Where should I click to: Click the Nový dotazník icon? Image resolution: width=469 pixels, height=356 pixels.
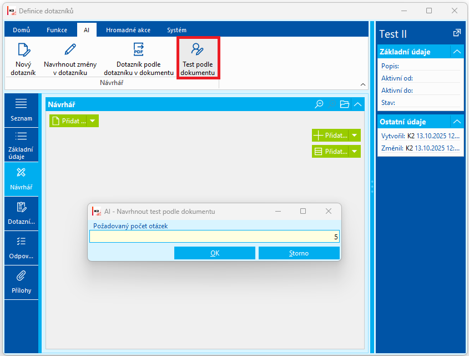pyautogui.click(x=23, y=59)
